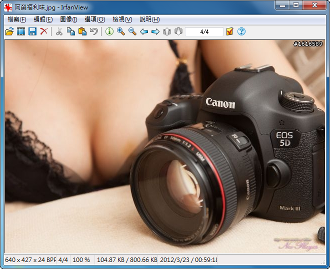Click the Paste clipboard icon
Viewport: 330px width, 269px height.
pos(82,31)
